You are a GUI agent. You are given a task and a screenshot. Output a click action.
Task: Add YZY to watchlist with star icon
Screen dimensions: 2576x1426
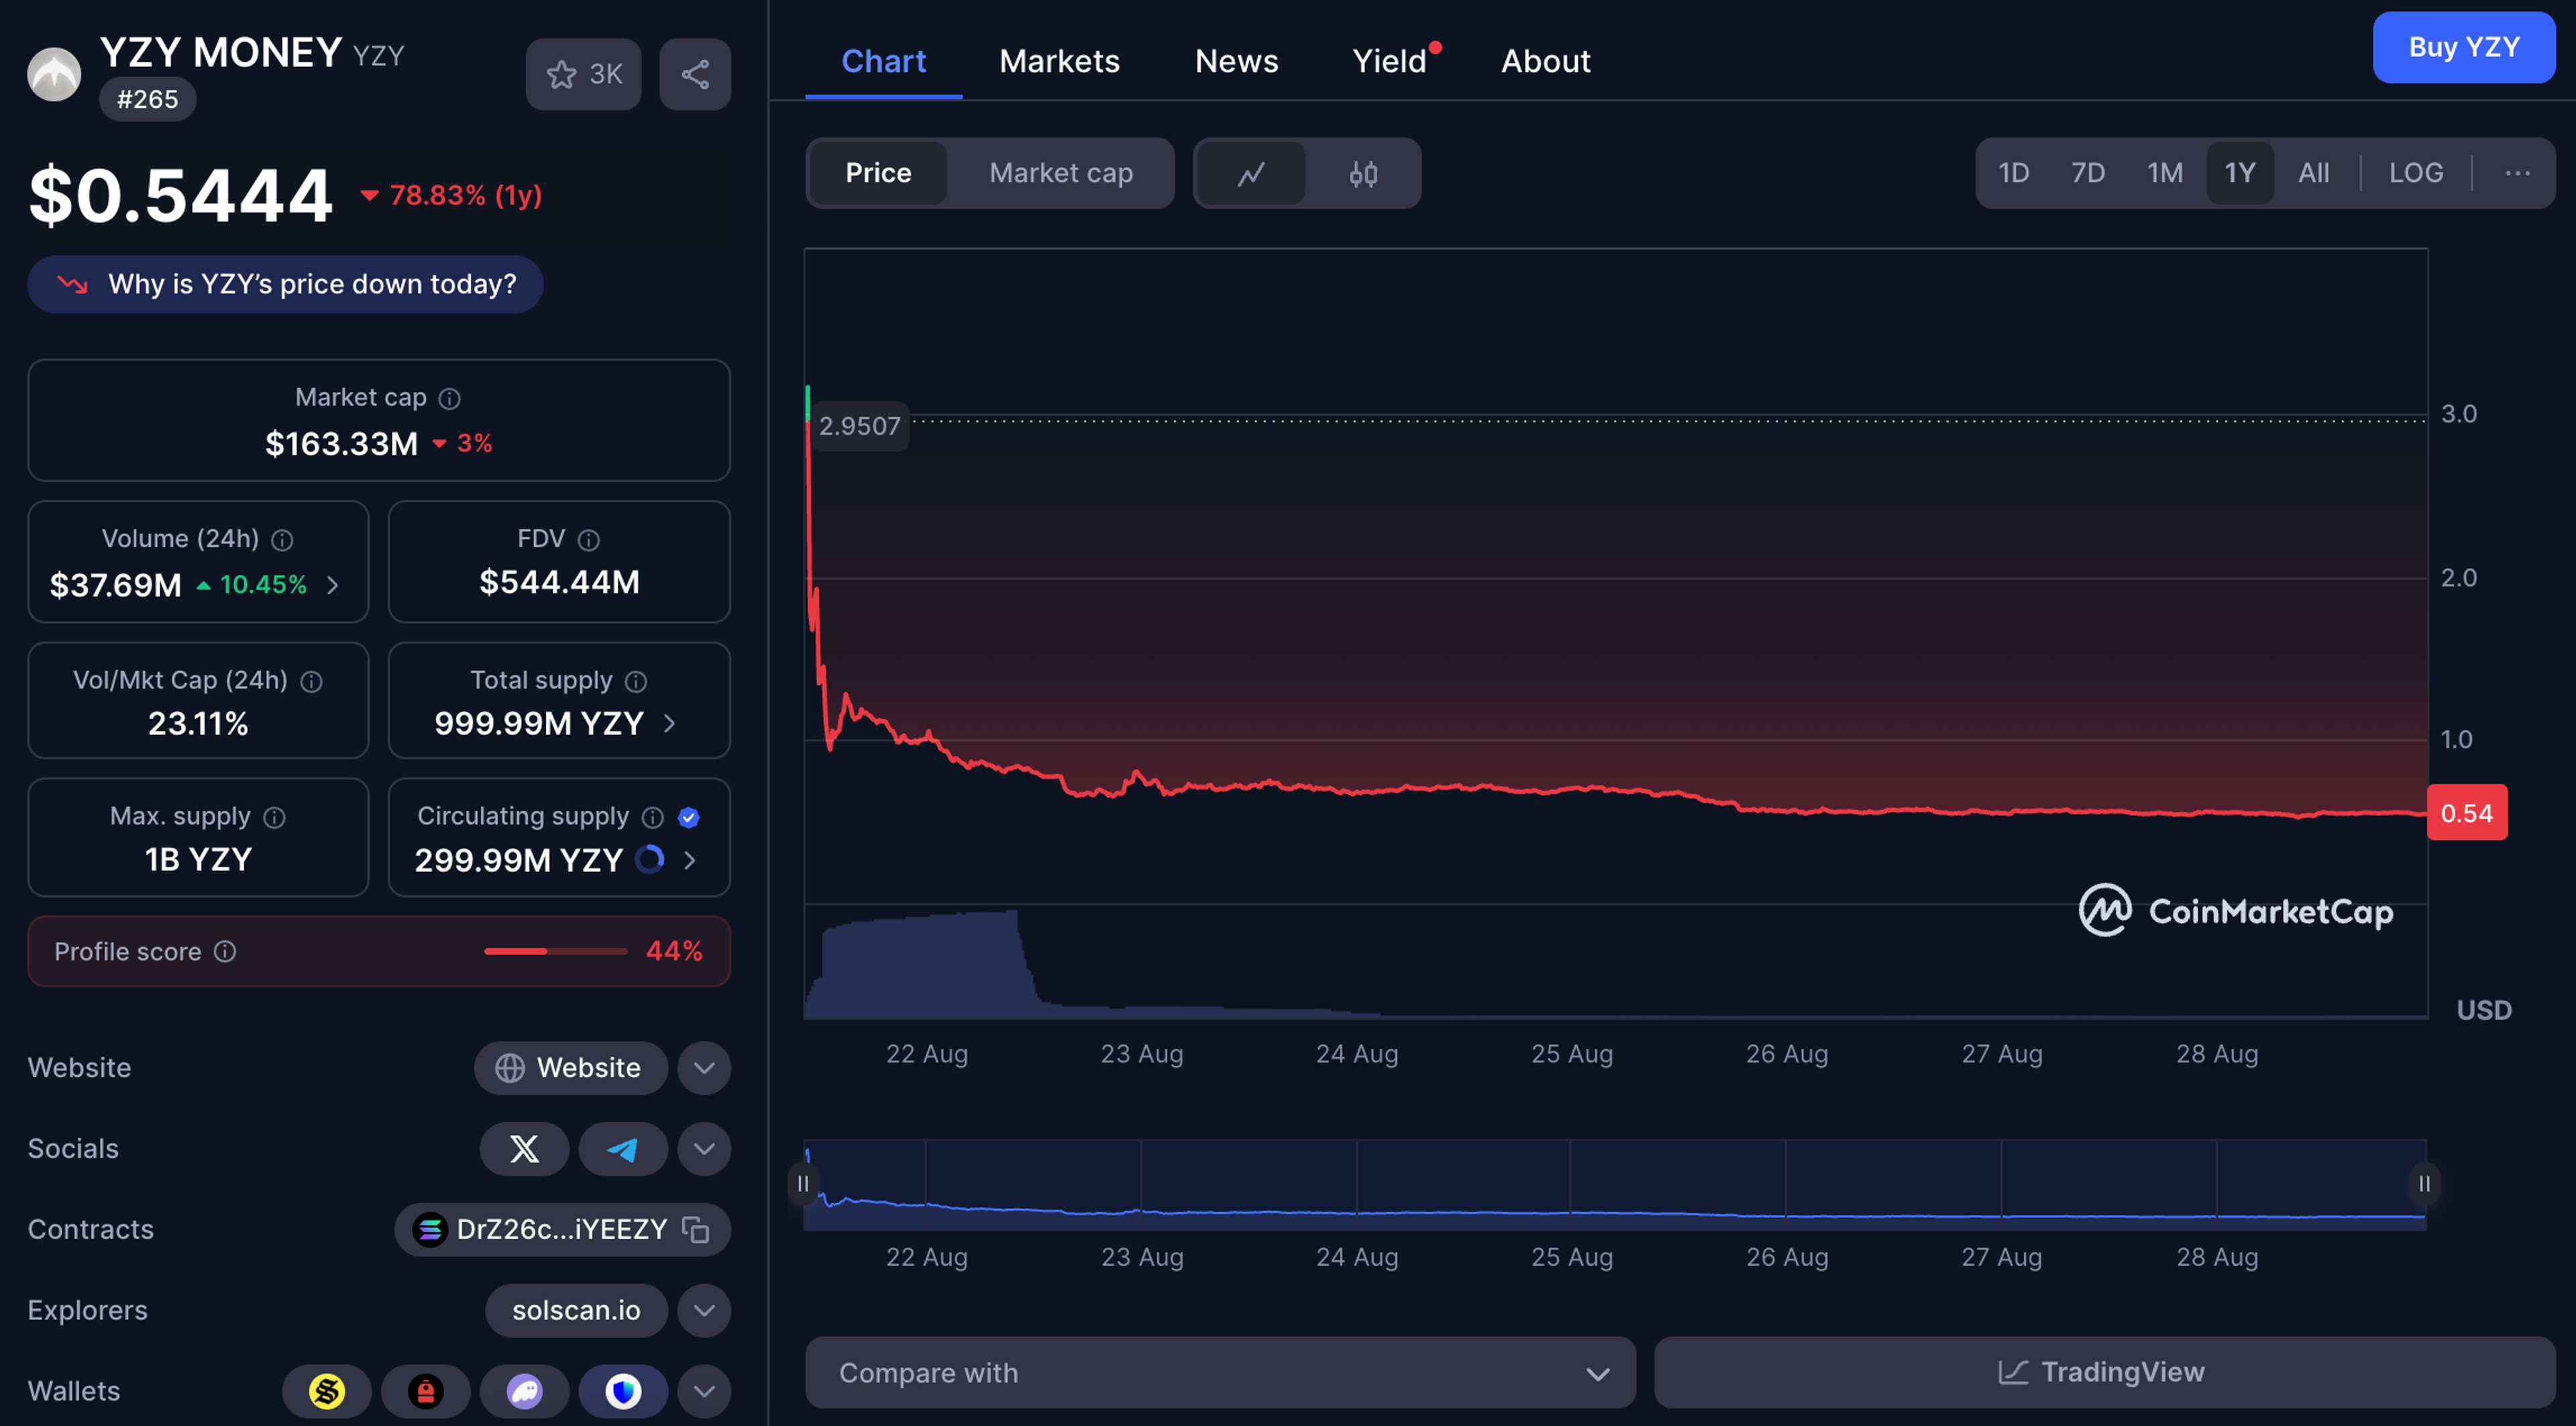583,74
